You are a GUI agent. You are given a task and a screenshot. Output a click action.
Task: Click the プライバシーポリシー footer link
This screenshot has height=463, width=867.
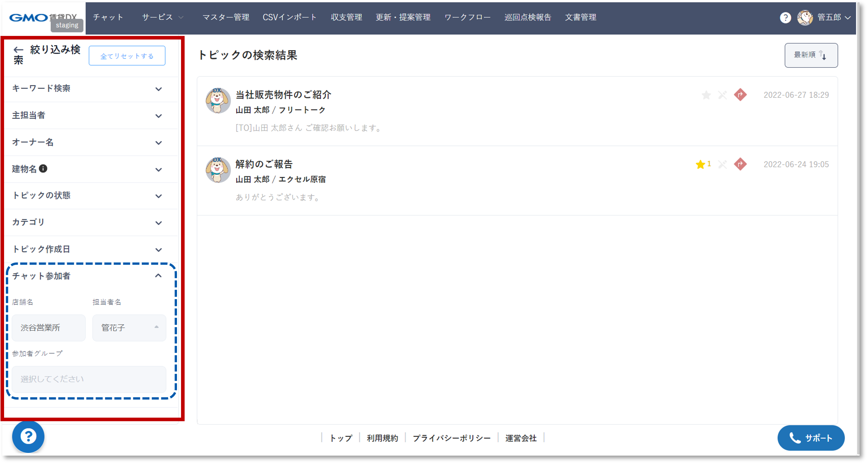click(451, 438)
